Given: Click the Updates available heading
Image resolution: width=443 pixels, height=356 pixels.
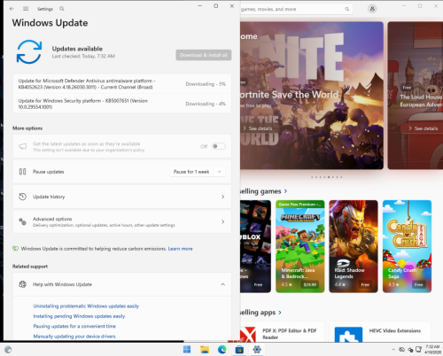Looking at the screenshot, I should 77,49.
